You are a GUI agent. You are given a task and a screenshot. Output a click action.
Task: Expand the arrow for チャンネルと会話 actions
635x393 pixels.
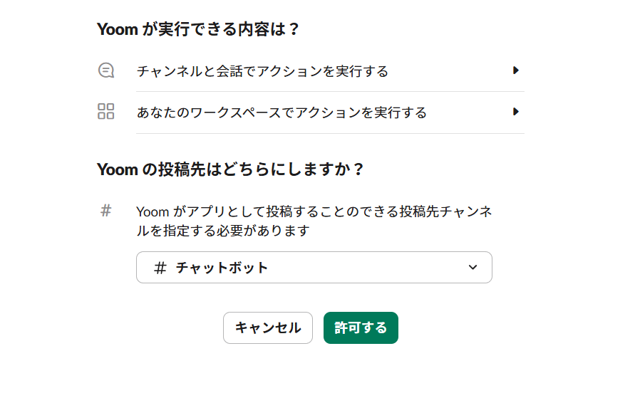pyautogui.click(x=516, y=70)
